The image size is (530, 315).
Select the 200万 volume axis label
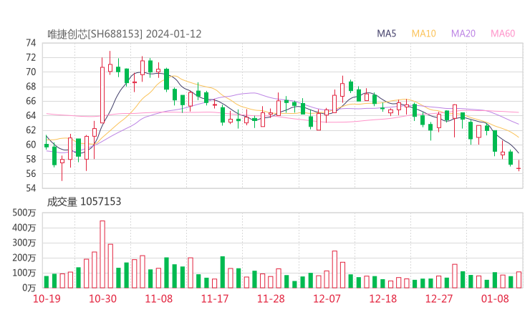pyautogui.click(x=24, y=258)
